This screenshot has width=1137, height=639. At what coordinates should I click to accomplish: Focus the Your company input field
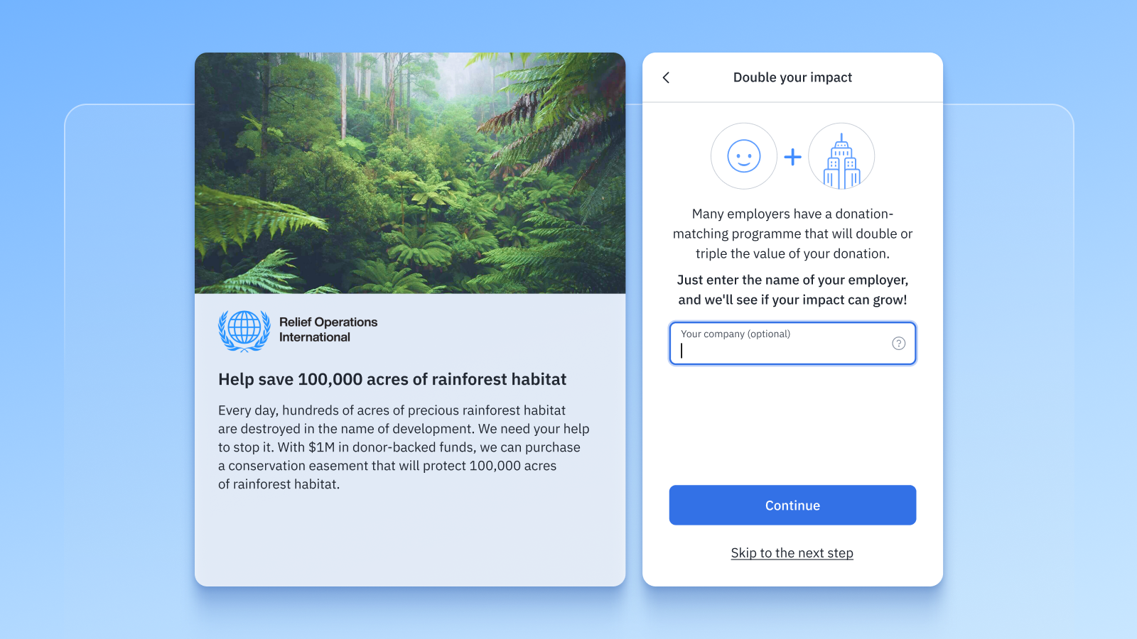coord(792,344)
